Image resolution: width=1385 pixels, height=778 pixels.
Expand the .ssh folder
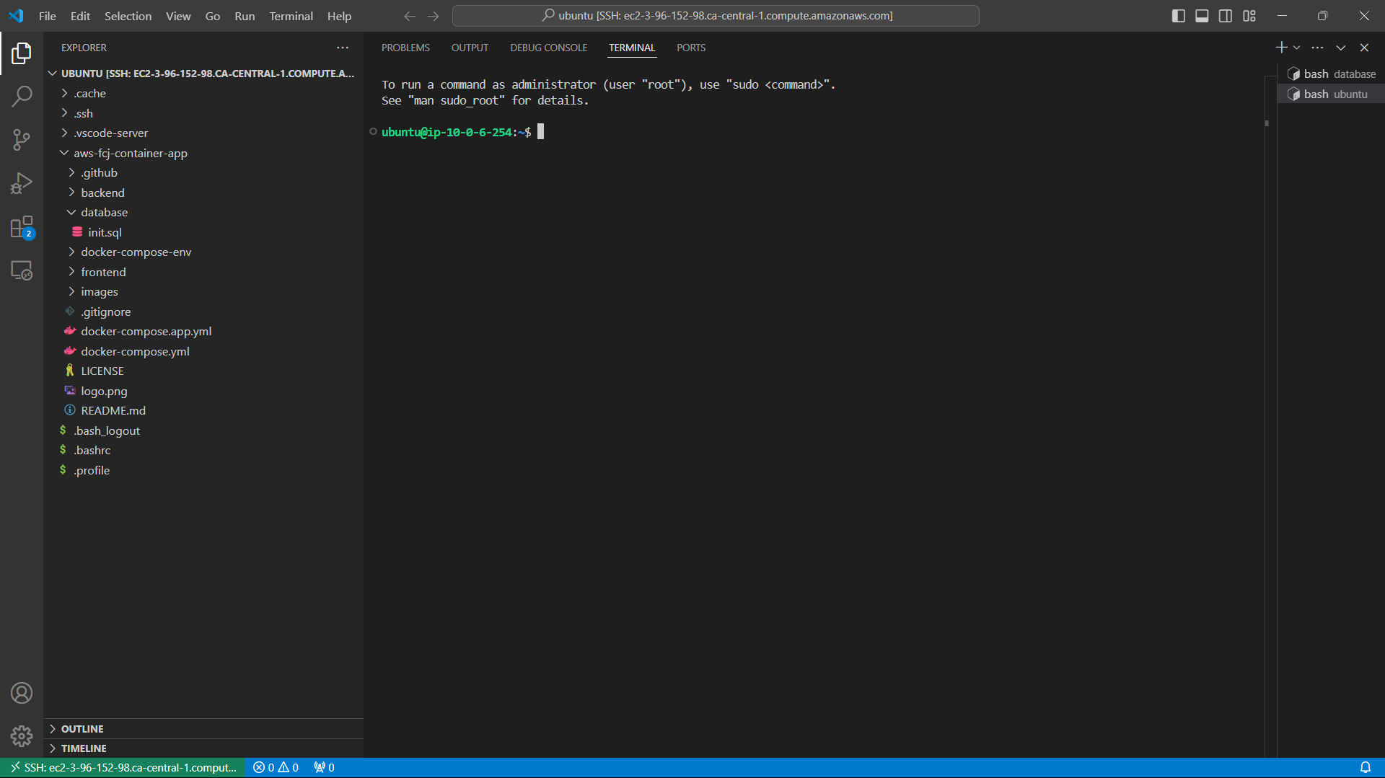point(203,113)
